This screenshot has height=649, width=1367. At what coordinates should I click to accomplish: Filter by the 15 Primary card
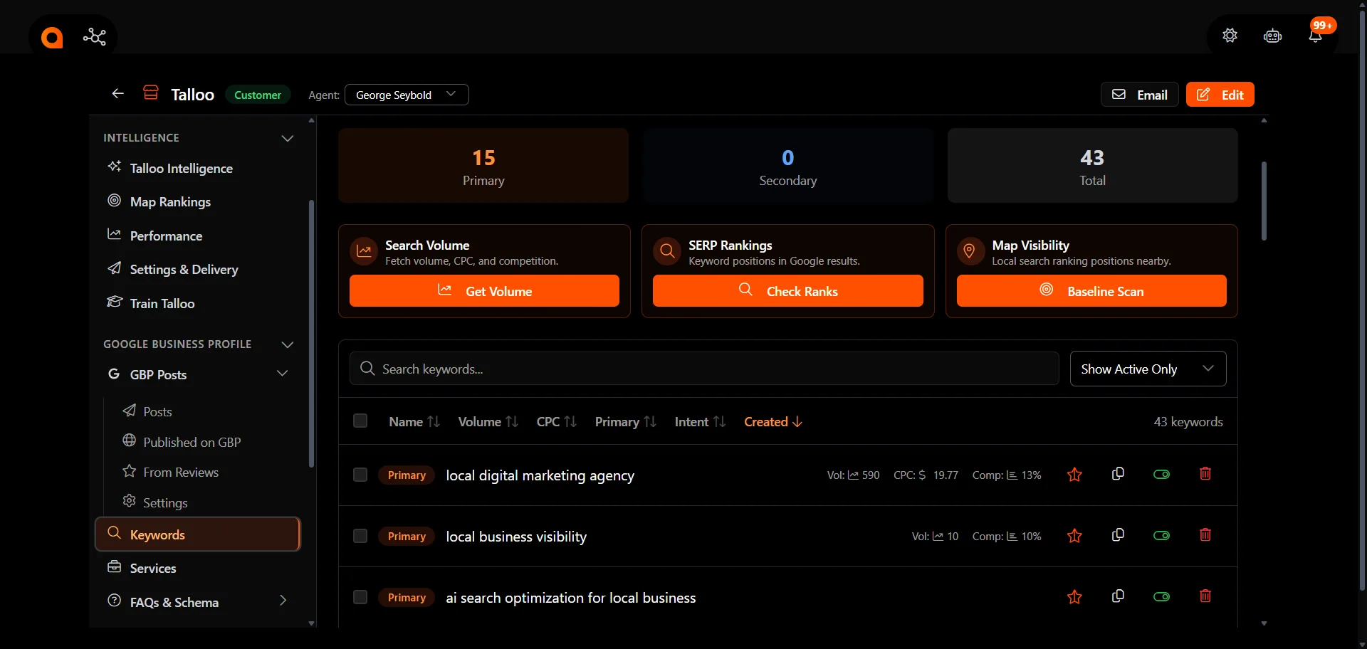point(483,166)
